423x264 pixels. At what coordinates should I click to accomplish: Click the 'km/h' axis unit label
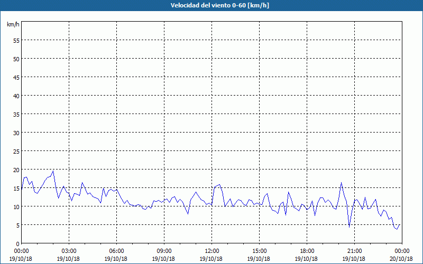pos(13,24)
